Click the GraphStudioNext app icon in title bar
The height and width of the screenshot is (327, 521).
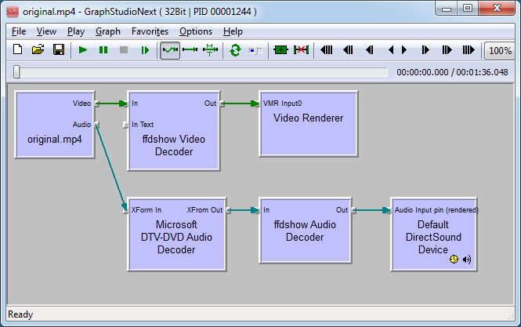[13, 12]
